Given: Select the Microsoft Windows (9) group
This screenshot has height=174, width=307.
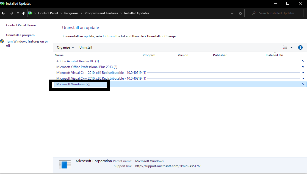Looking at the screenshot, I should coord(73,84).
